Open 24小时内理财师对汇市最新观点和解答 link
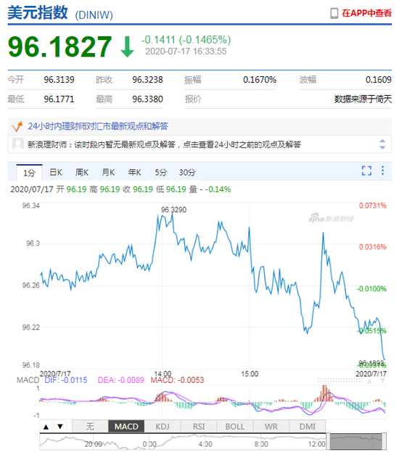The height and width of the screenshot is (452, 399). coord(98,126)
